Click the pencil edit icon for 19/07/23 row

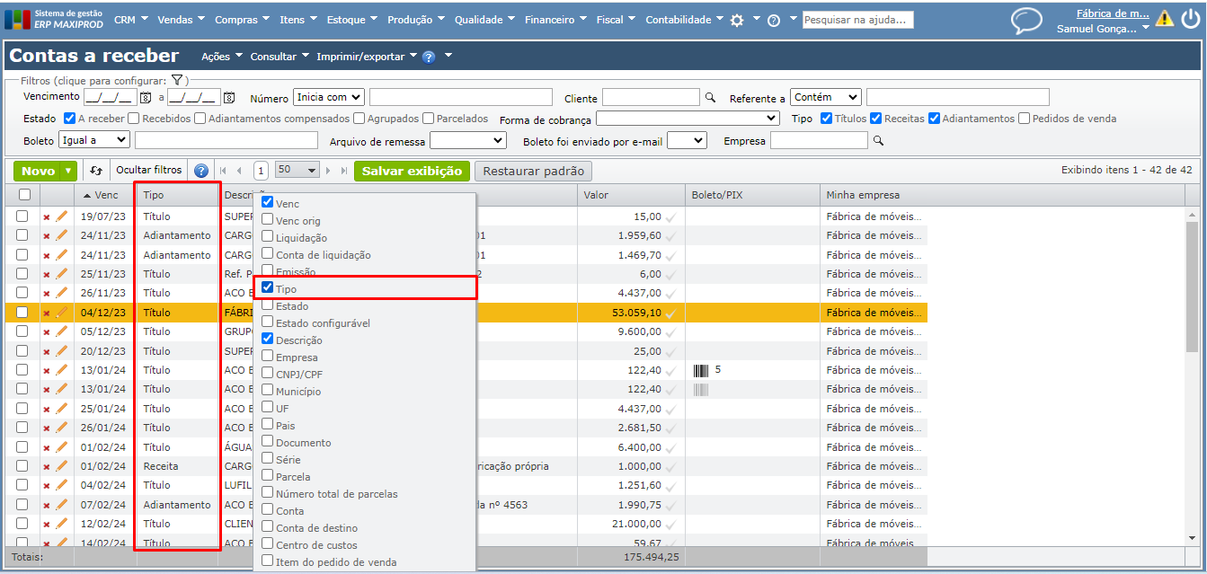(62, 216)
